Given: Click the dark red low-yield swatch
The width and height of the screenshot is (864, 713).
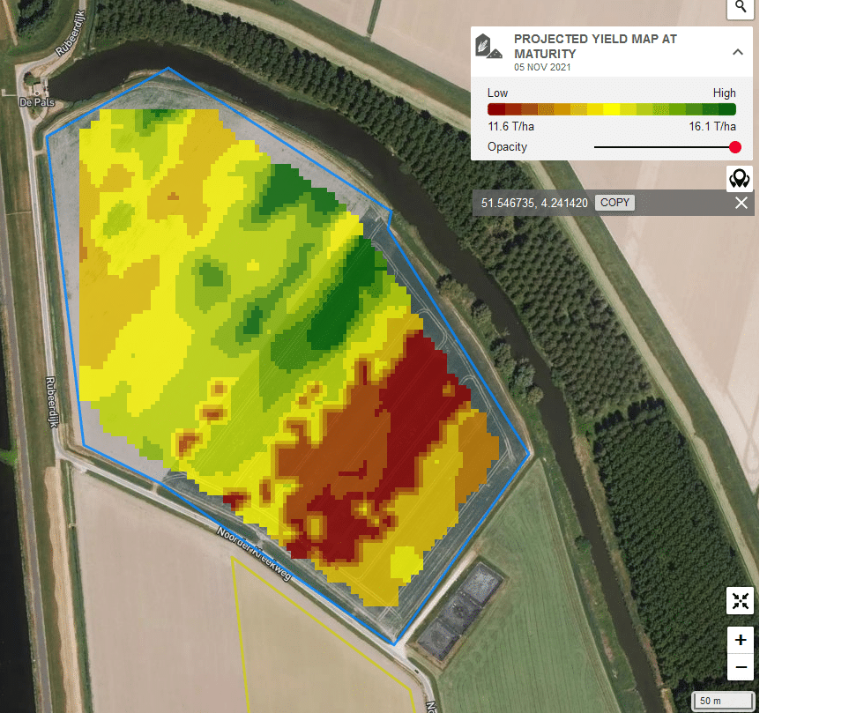Looking at the screenshot, I should click(x=495, y=109).
